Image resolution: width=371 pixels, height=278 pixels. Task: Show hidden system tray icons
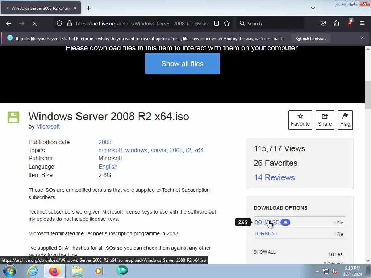317,271
